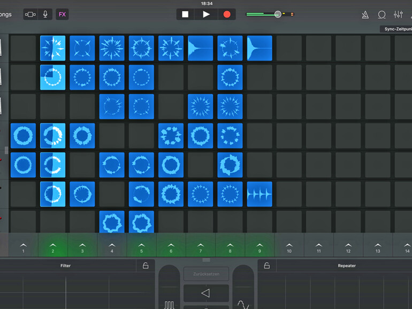Trigger column 7 with its arrow

pyautogui.click(x=201, y=248)
